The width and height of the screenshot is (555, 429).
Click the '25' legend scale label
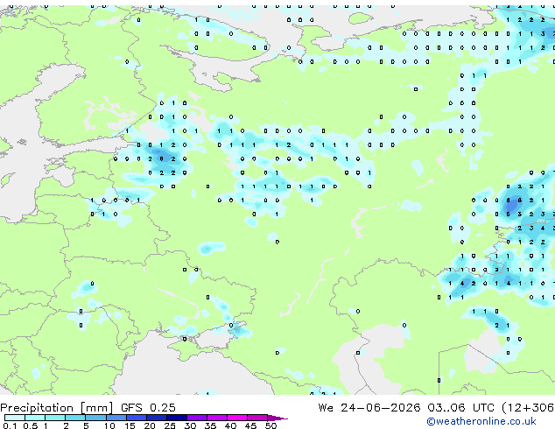[x=170, y=425]
